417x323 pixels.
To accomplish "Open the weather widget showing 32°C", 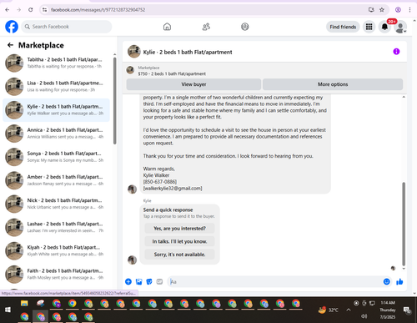I will 329,310.
